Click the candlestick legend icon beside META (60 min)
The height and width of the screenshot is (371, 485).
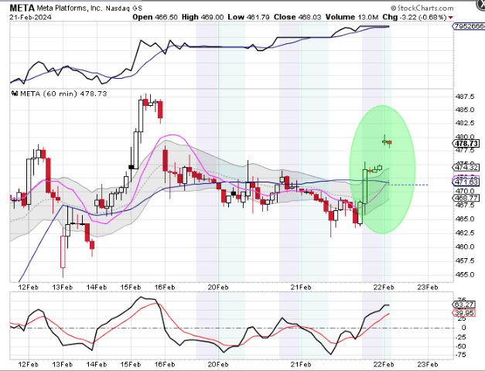[x=14, y=94]
